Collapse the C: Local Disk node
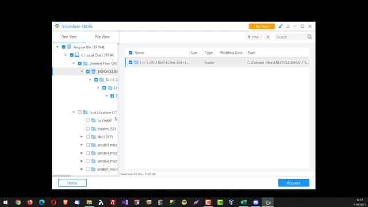Screen dimensions: 368x207 [66, 55]
